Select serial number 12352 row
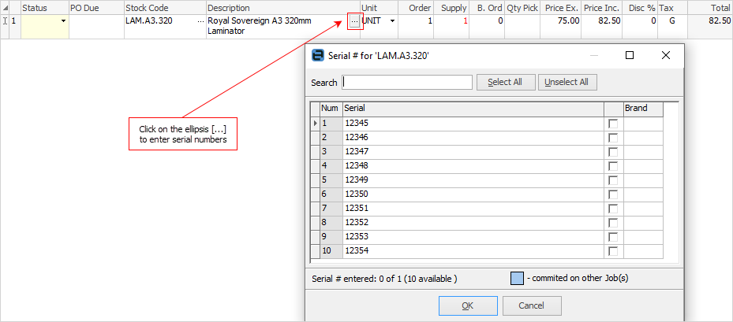The image size is (733, 322). pos(473,223)
